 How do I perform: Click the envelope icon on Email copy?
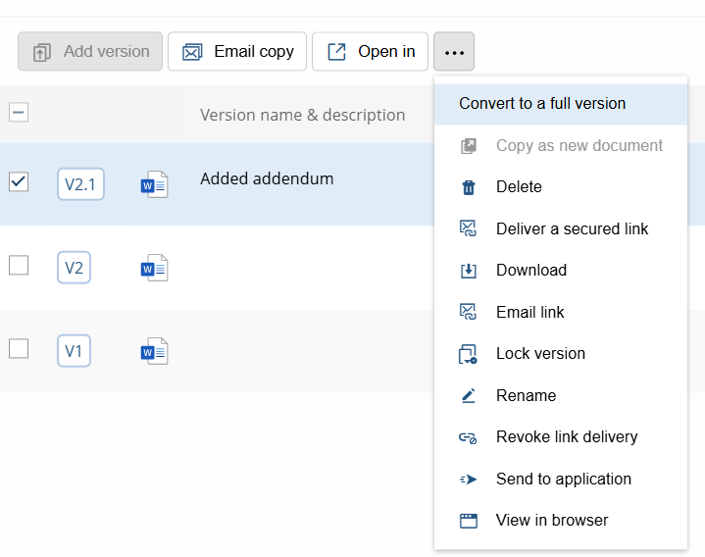[192, 52]
